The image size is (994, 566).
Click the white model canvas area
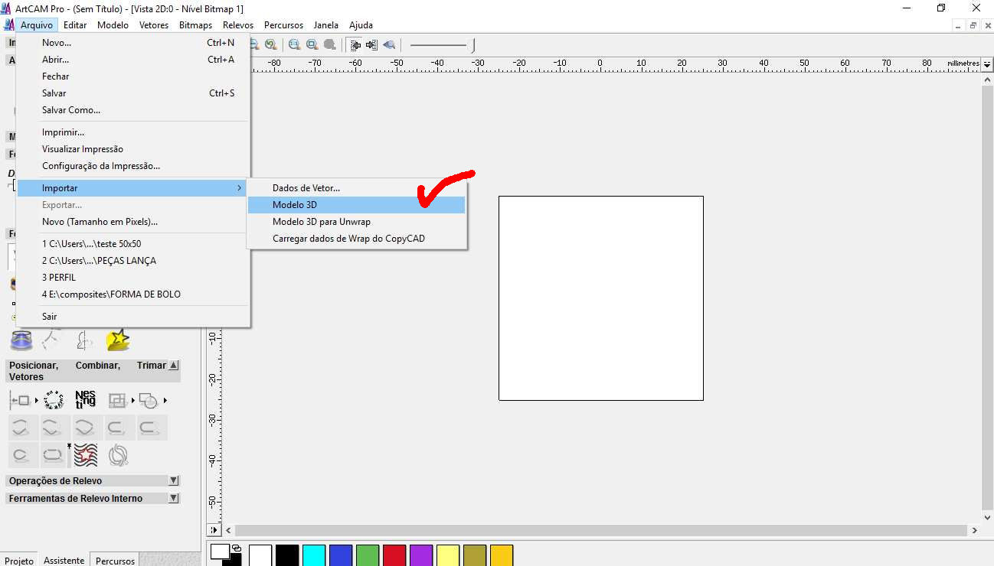pos(601,298)
